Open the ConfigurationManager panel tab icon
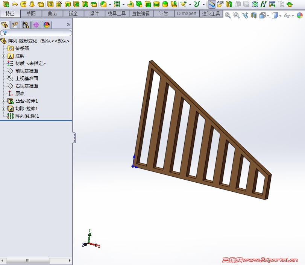Image resolution: width=305 pixels, height=265 pixels. click(26, 25)
